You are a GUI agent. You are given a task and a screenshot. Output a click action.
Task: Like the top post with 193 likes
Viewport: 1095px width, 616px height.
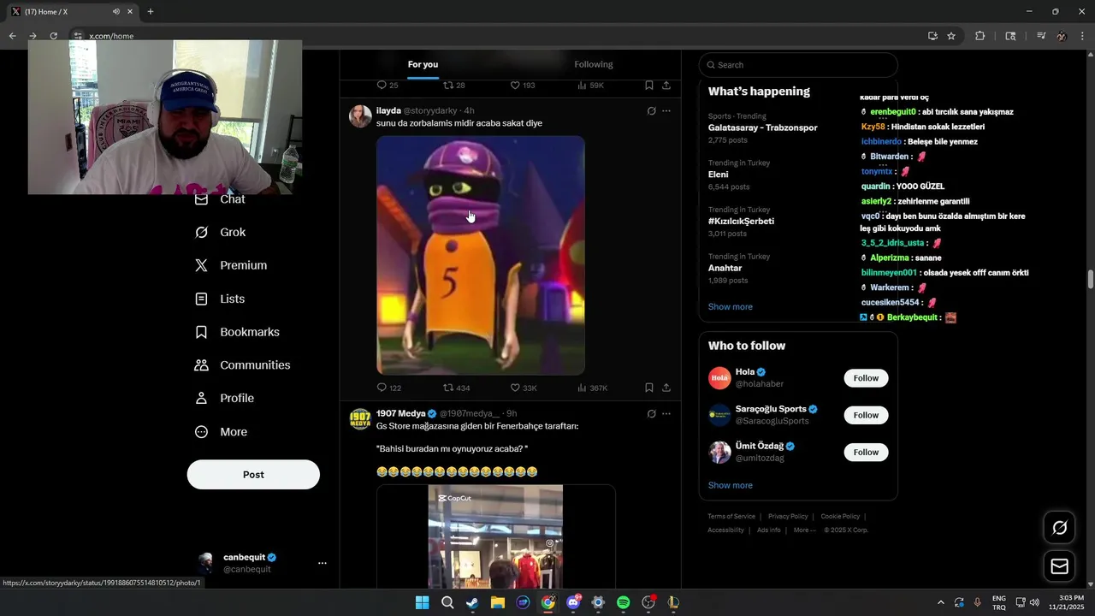[x=523, y=86]
